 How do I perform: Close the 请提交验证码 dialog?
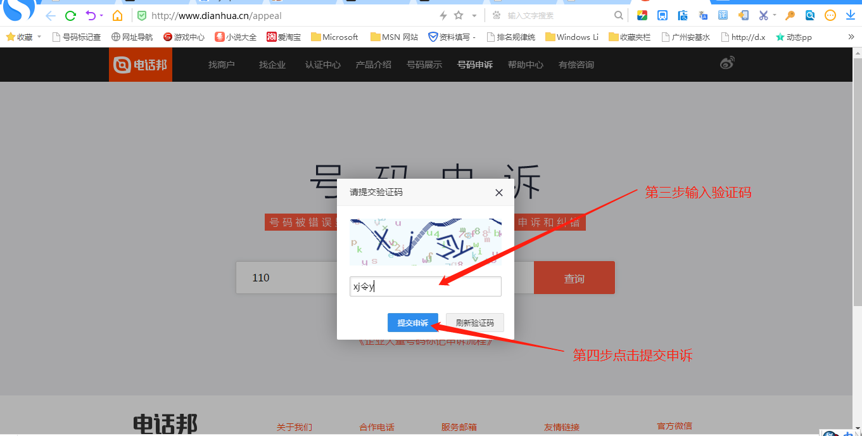tap(498, 193)
